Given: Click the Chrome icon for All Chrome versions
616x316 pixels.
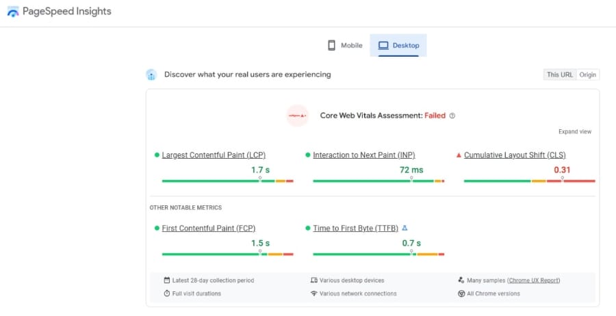Looking at the screenshot, I should (x=461, y=293).
